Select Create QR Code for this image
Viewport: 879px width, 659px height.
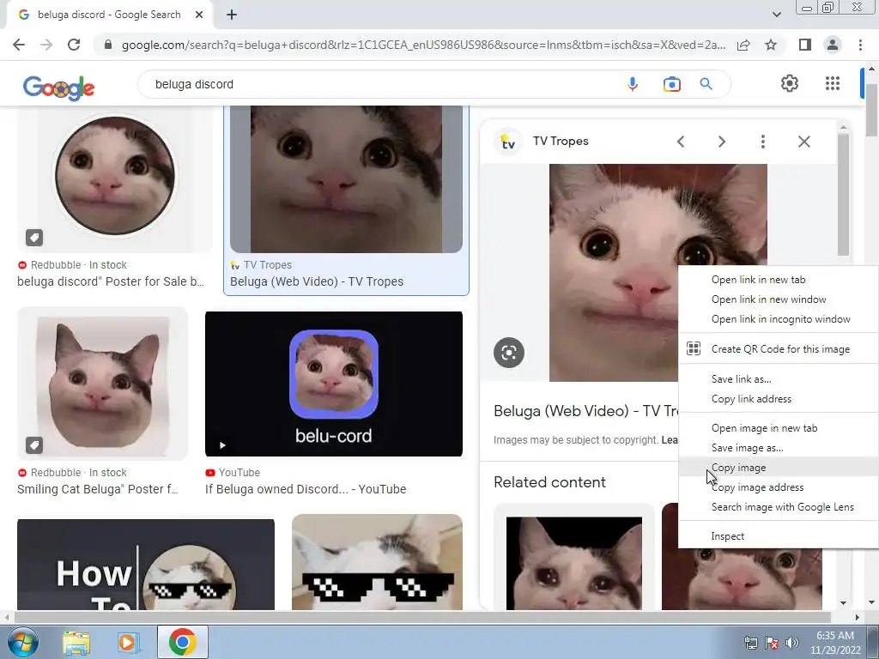click(x=780, y=349)
